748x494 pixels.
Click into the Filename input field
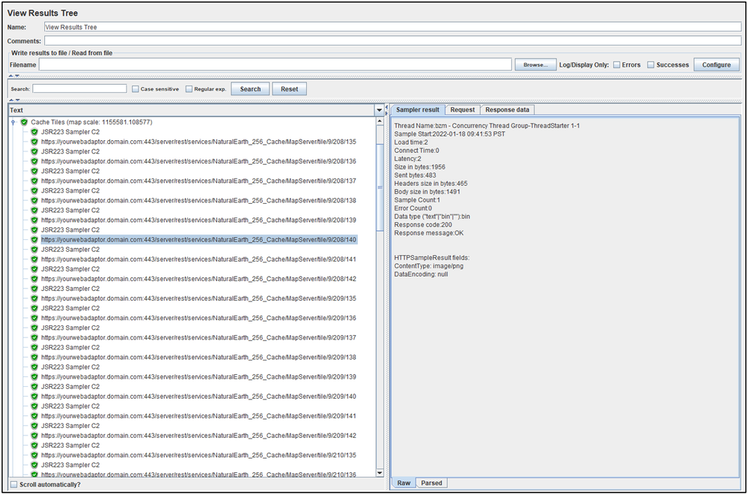276,64
